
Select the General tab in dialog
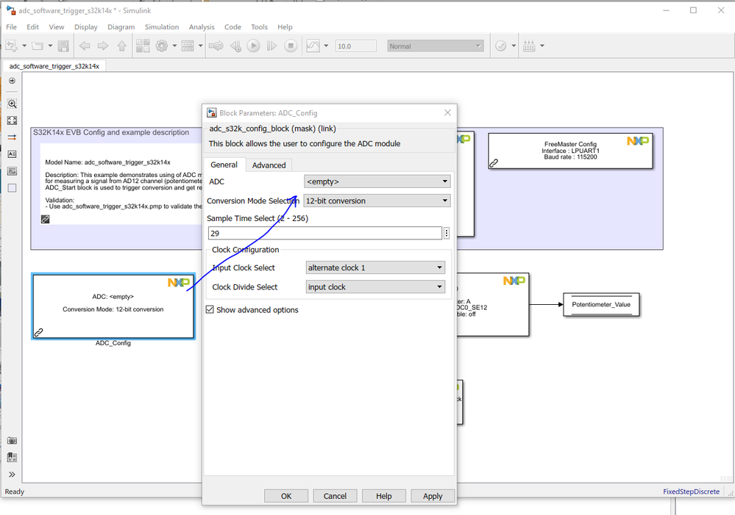(224, 165)
